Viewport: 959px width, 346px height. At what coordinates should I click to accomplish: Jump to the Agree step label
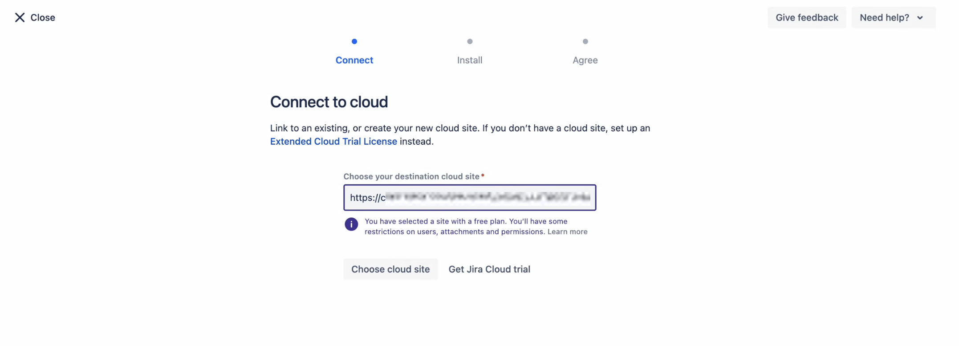pyautogui.click(x=585, y=60)
